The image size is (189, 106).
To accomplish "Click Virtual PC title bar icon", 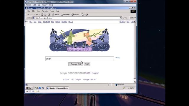I will [x=26, y=2].
